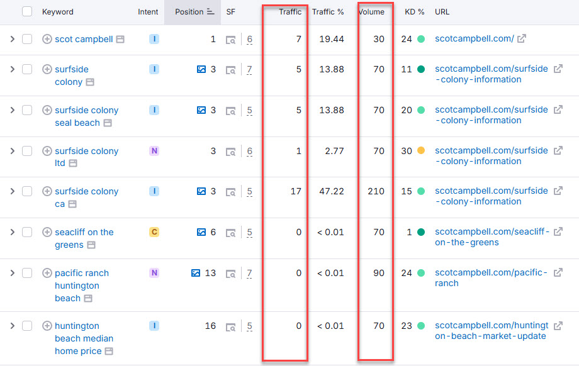Click image feature icon in surfside colony row
This screenshot has height=366, width=579.
point(201,69)
